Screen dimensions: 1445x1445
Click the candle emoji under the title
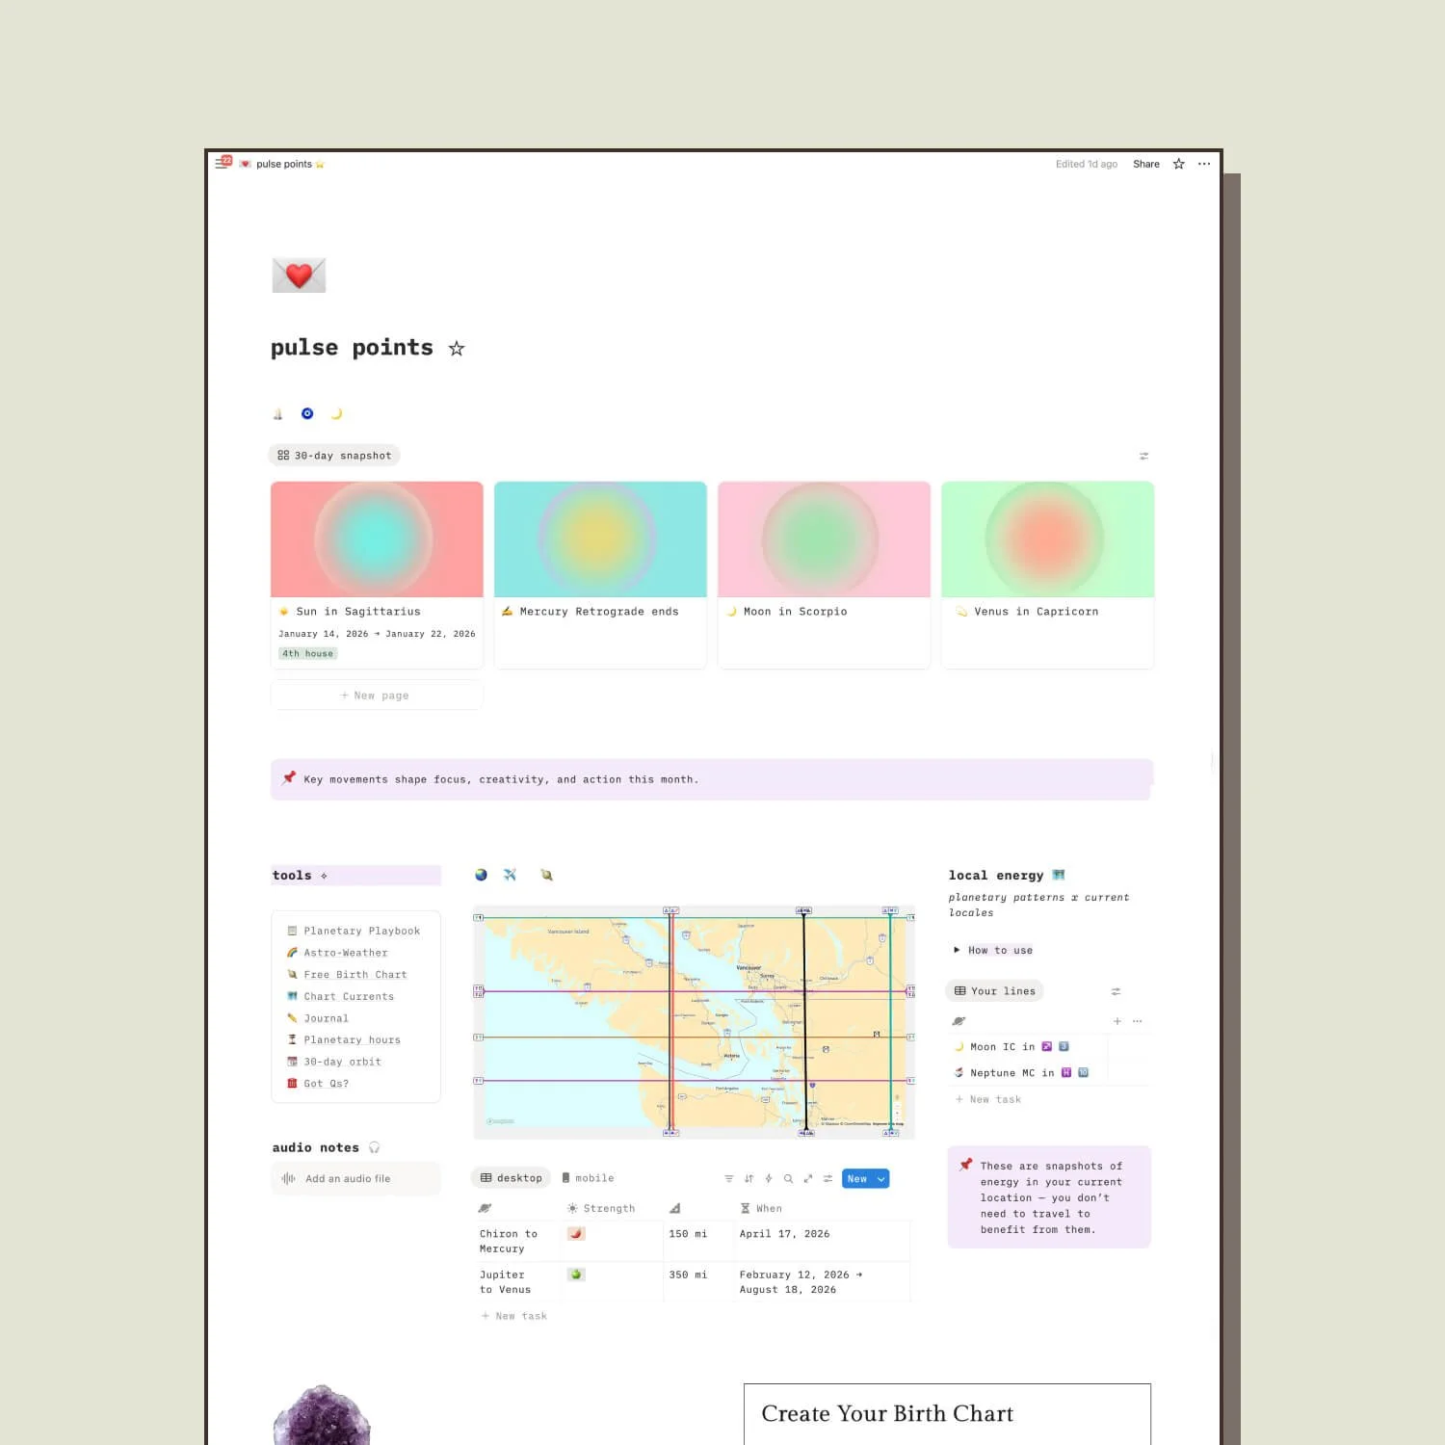tap(277, 414)
